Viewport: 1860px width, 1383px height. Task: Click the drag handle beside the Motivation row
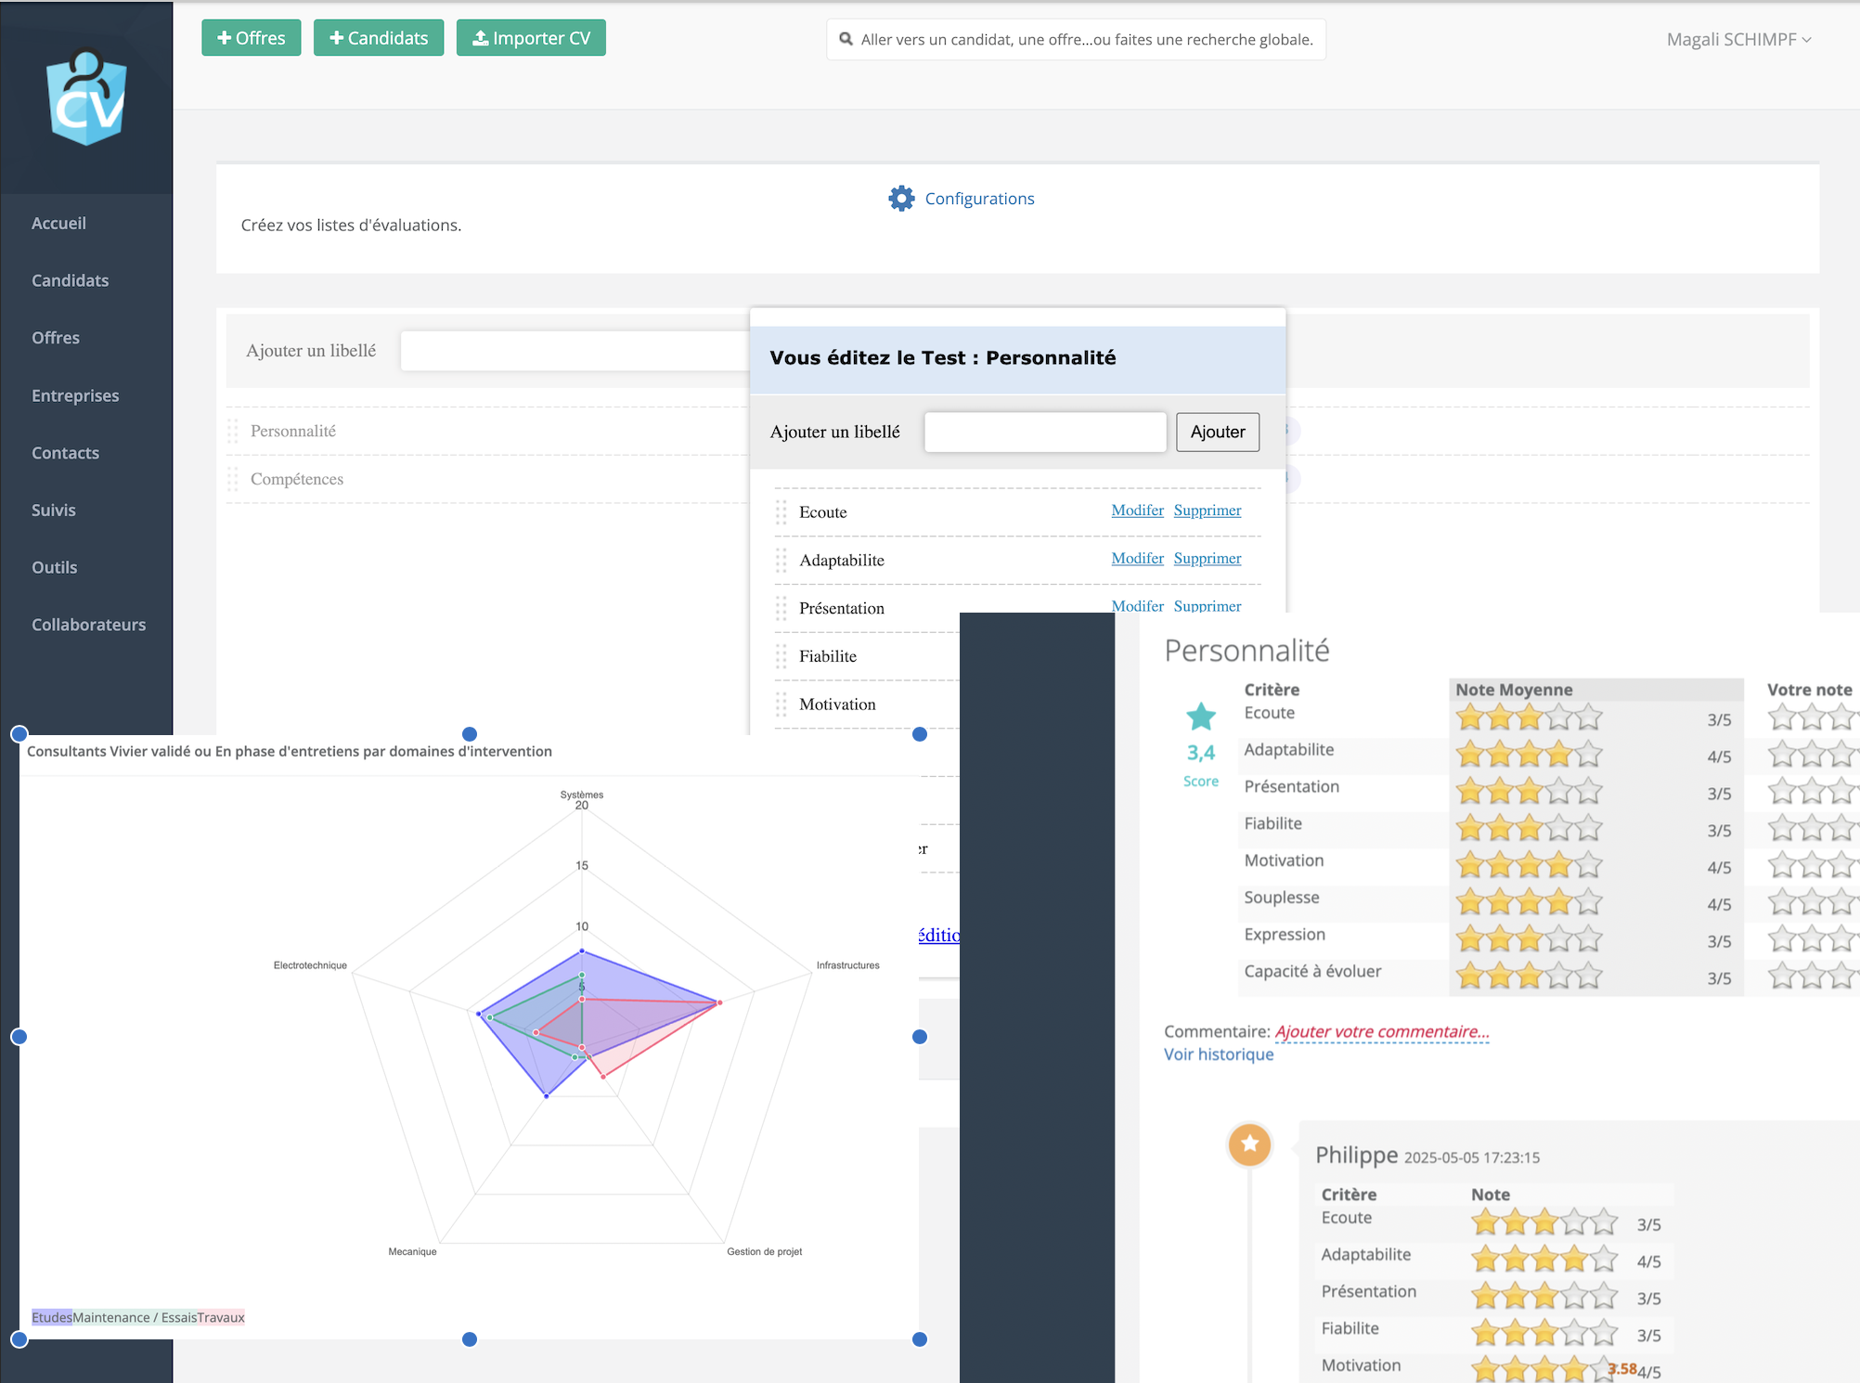pyautogui.click(x=781, y=704)
